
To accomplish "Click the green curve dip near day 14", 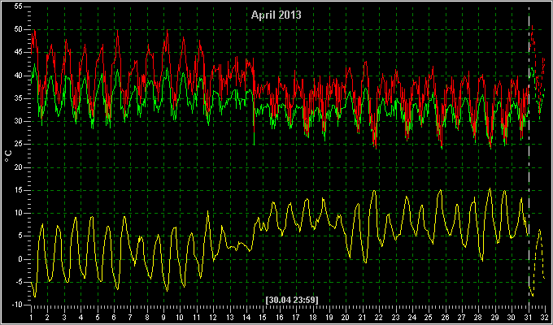I will [254, 144].
